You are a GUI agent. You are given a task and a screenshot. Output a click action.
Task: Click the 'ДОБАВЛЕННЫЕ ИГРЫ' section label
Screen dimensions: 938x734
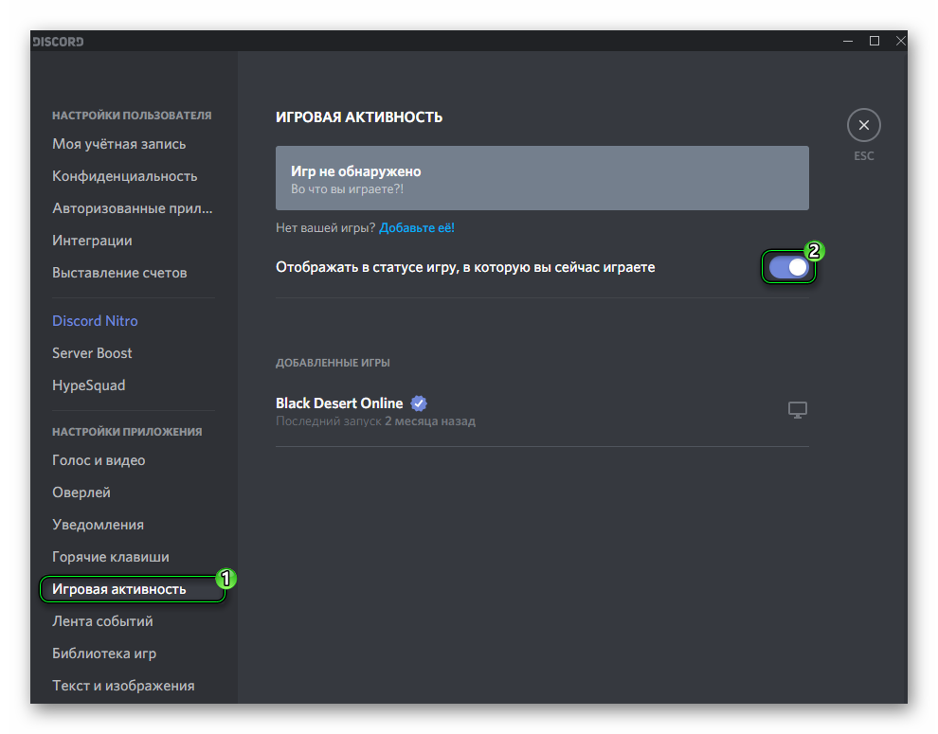pos(333,363)
